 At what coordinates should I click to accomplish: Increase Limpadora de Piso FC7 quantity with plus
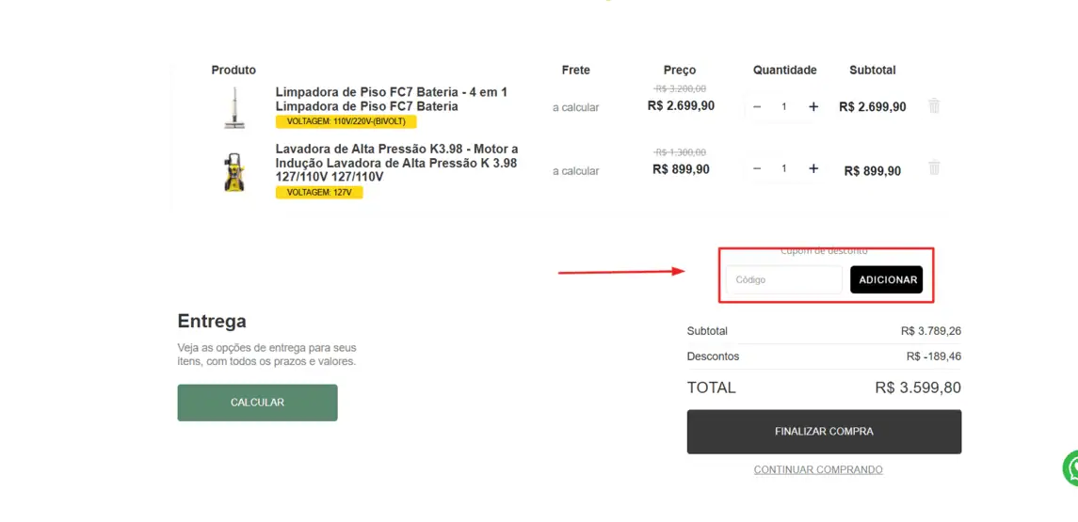(x=813, y=106)
